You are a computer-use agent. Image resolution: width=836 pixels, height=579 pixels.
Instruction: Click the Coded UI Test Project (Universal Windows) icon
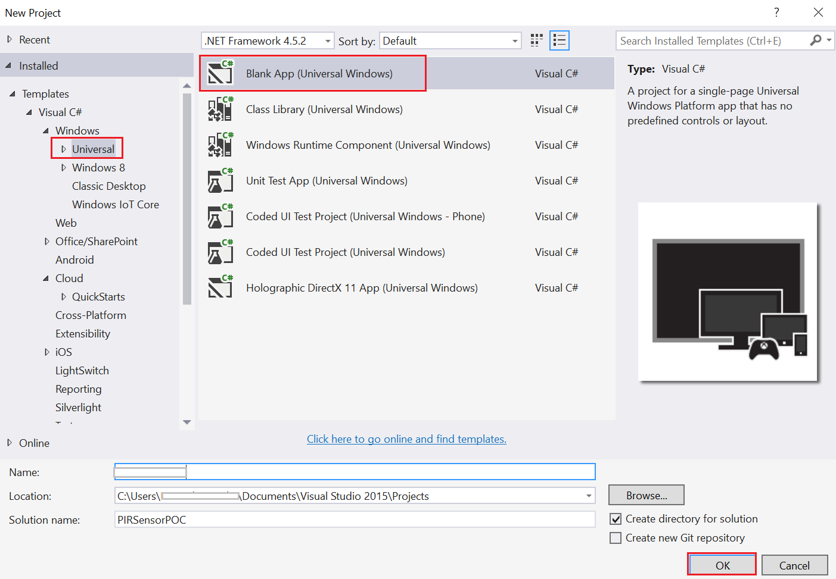[x=220, y=252]
